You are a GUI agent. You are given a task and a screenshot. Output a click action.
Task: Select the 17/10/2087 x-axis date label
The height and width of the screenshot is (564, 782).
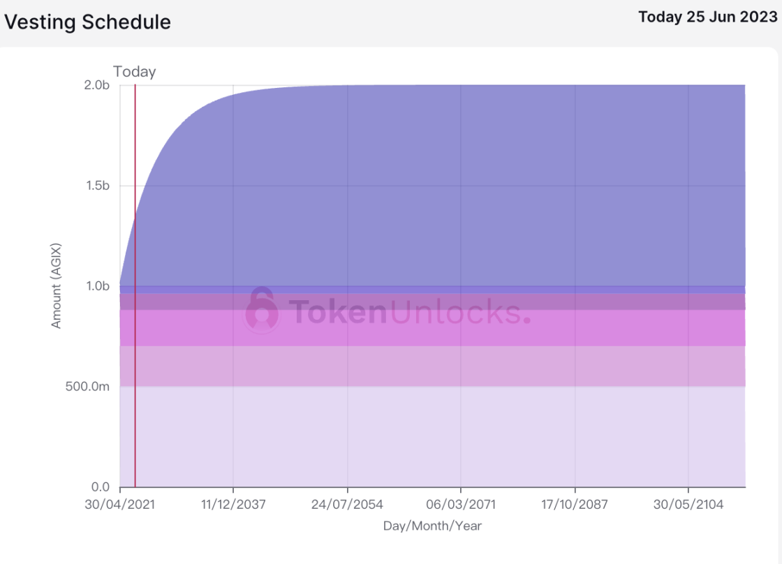tap(575, 504)
